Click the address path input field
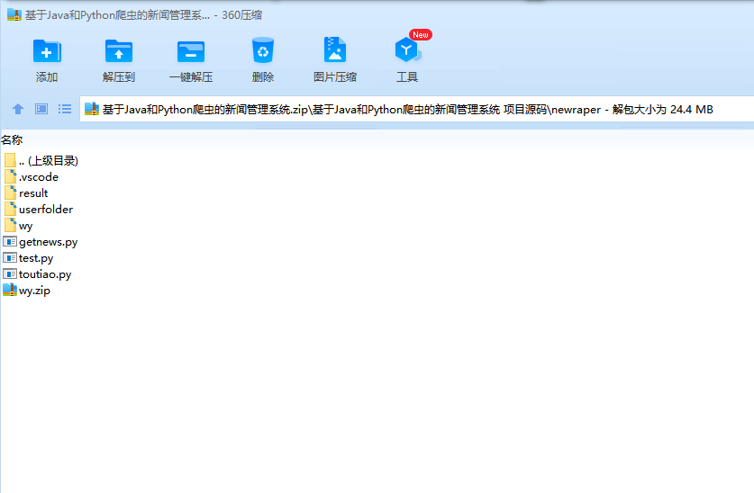Image resolution: width=754 pixels, height=493 pixels. [416, 110]
